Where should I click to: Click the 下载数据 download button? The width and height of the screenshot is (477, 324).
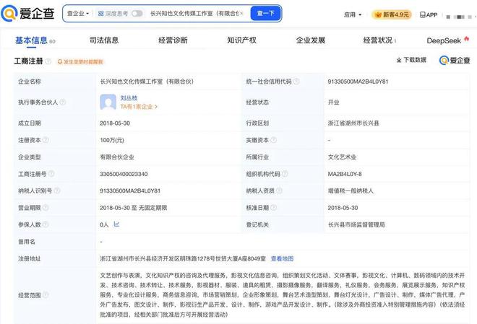point(411,60)
